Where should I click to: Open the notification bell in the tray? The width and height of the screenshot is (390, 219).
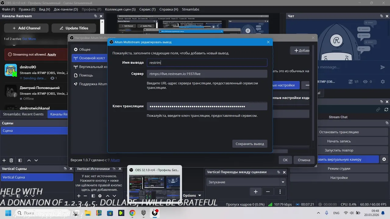[x=383, y=213]
